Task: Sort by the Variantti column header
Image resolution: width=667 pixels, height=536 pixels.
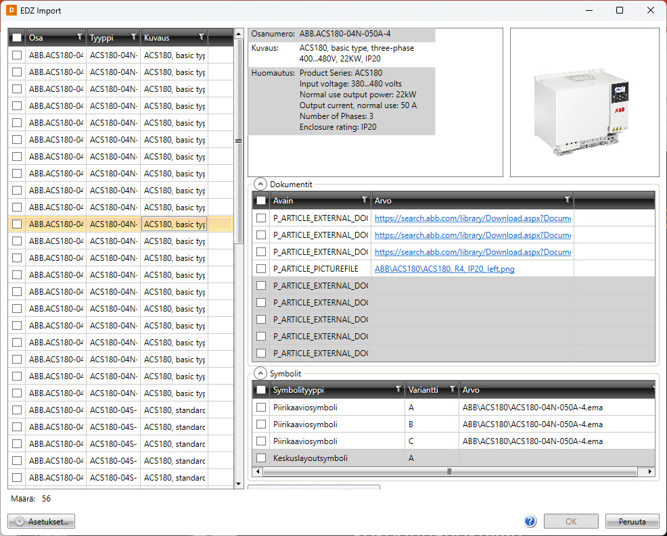Action: pyautogui.click(x=423, y=390)
